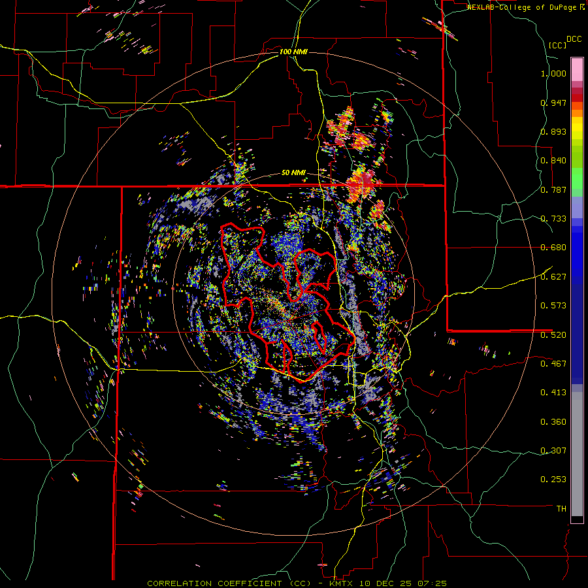This screenshot has width=588, height=588.
Task: Click the 0.360 scale label
Action: 553,422
